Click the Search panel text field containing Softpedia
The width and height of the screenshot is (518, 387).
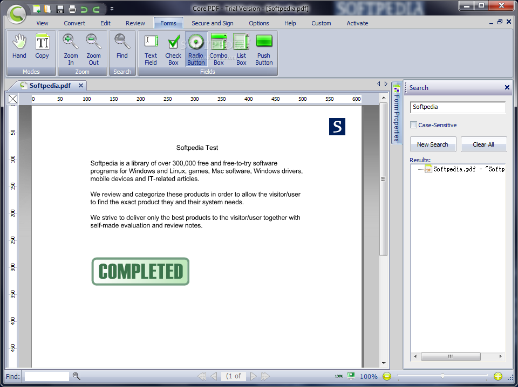tap(458, 107)
